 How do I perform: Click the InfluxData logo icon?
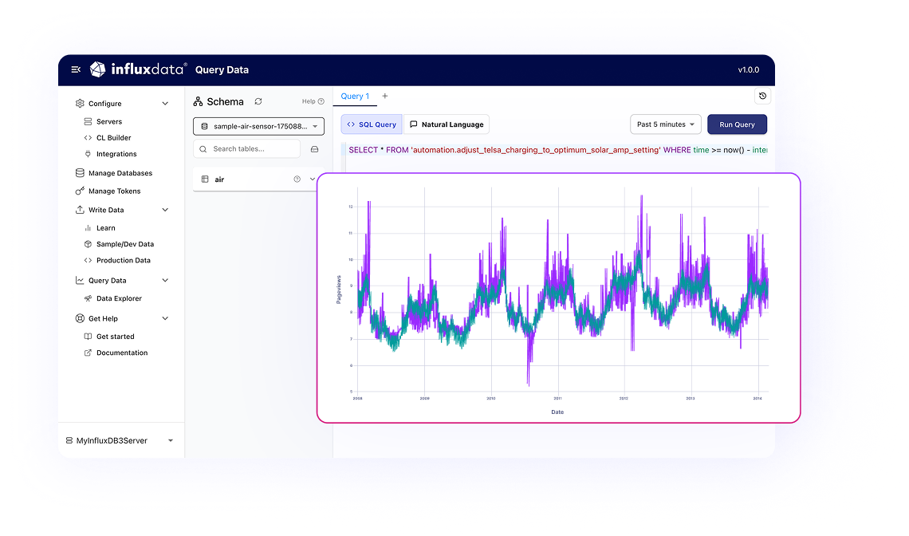(x=97, y=69)
